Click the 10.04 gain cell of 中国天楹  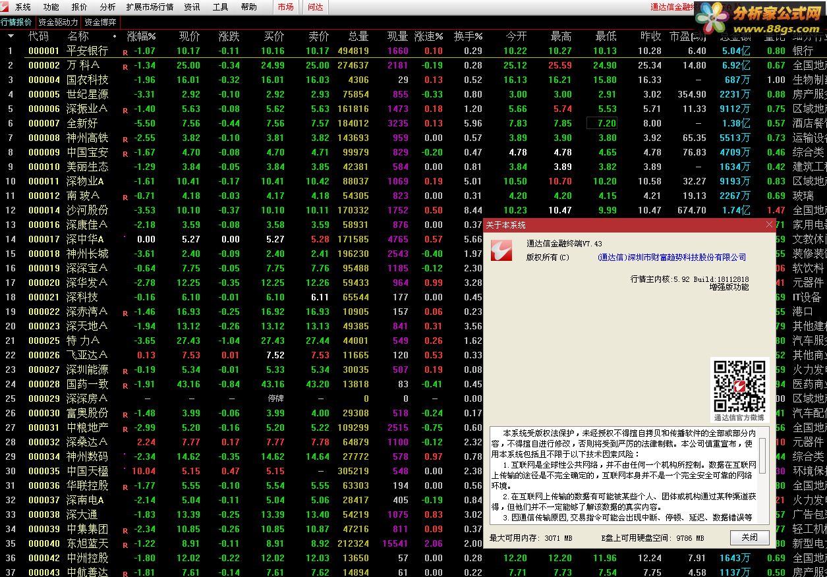click(x=144, y=471)
